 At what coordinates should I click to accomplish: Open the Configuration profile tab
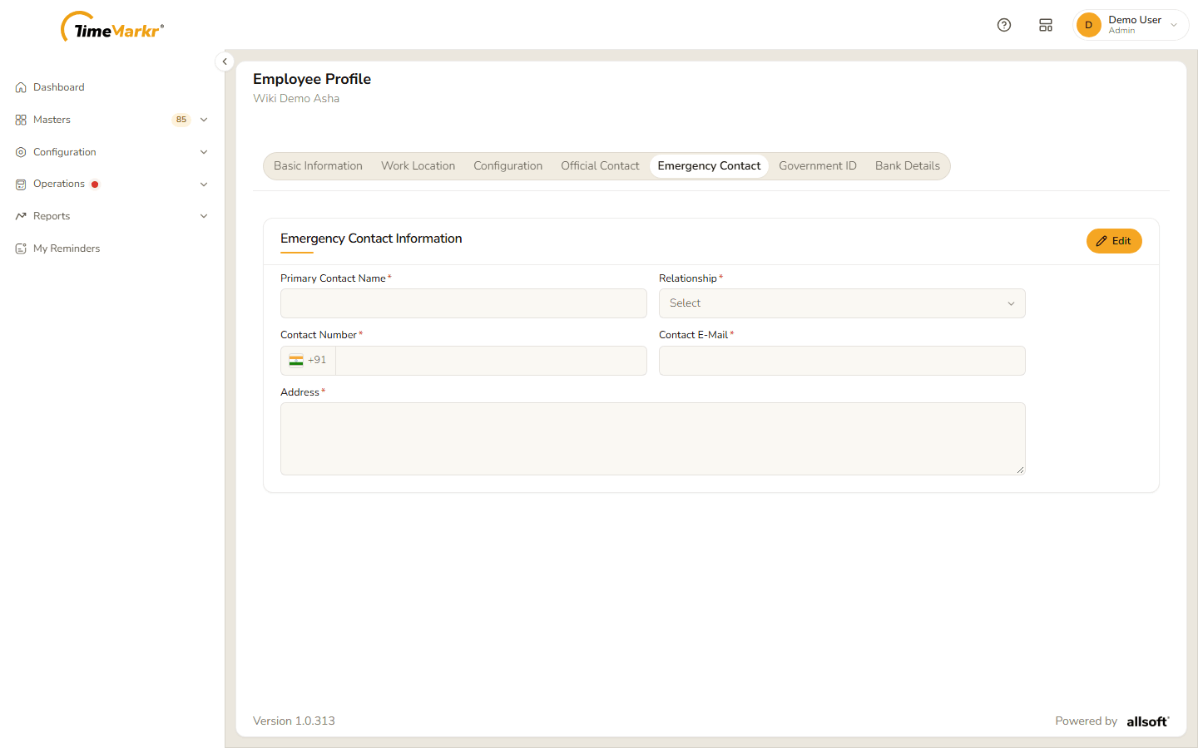(x=508, y=166)
